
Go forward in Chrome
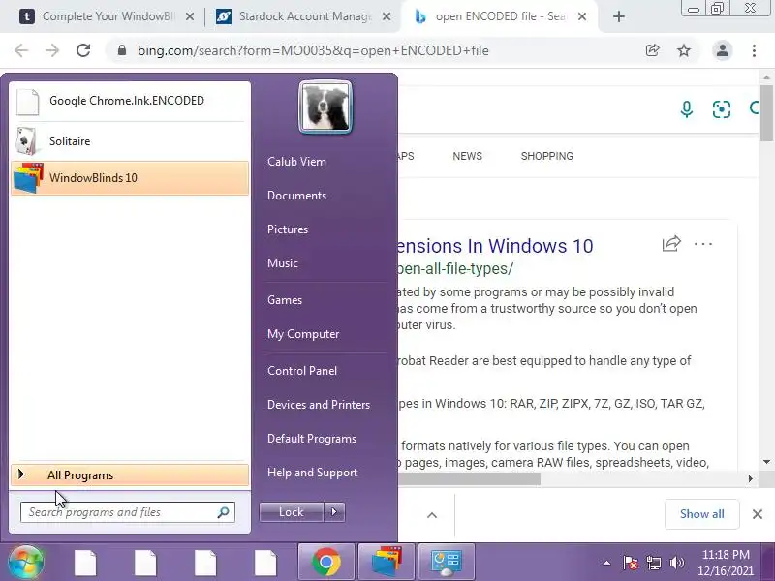pyautogui.click(x=52, y=50)
